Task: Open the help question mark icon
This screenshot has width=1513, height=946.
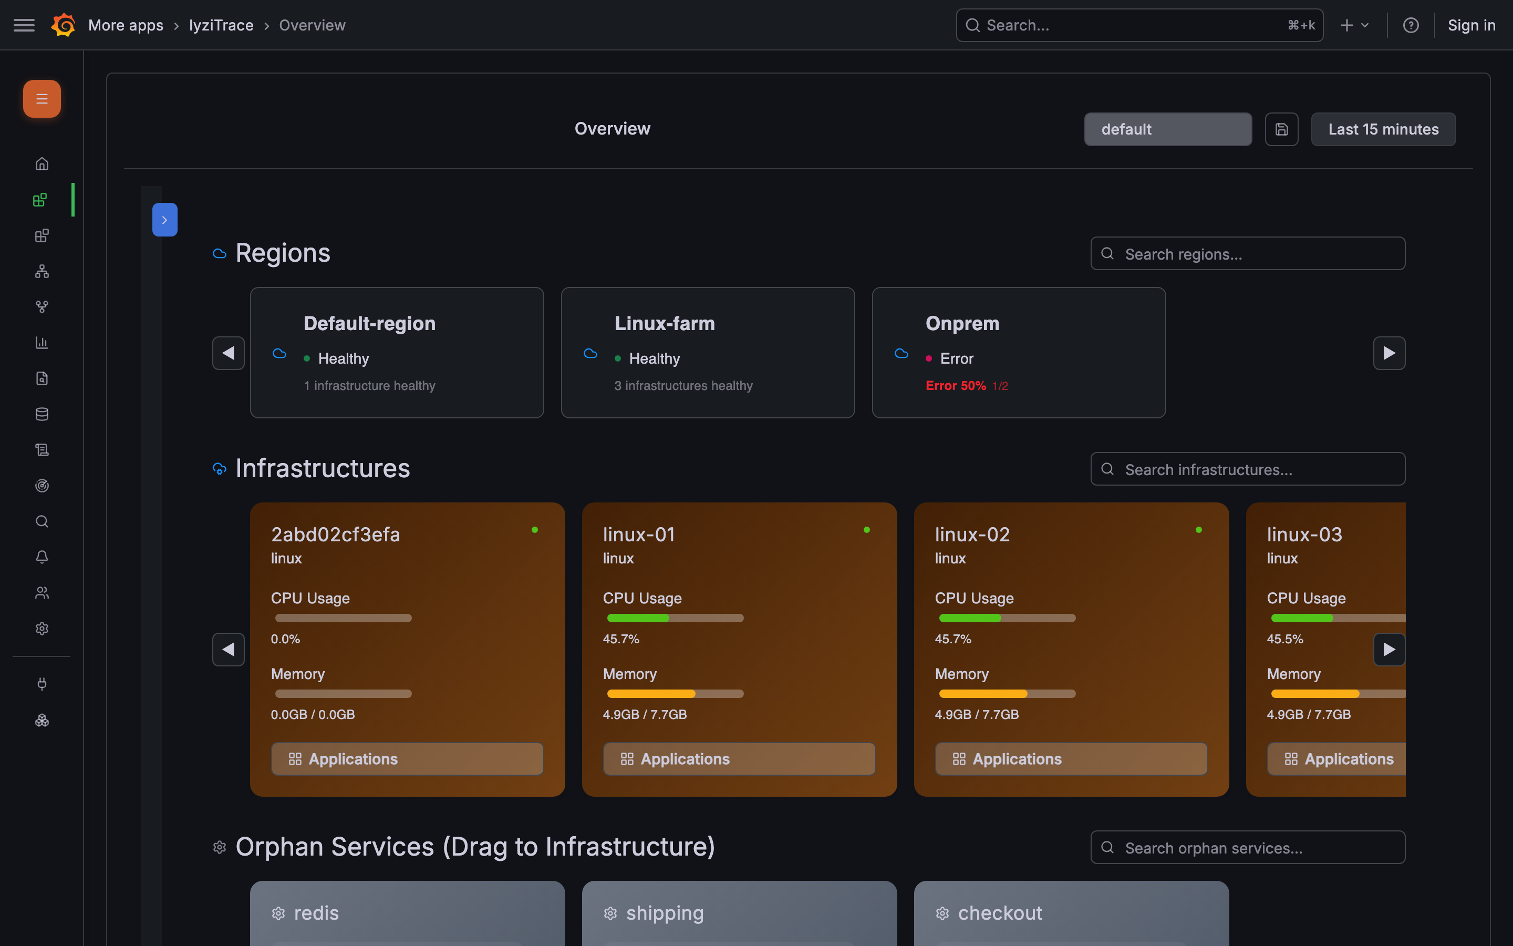Action: tap(1411, 25)
